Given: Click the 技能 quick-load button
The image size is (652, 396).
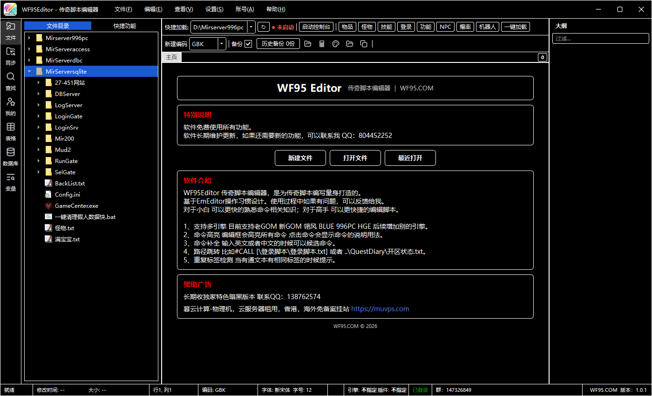Looking at the screenshot, I should 387,27.
